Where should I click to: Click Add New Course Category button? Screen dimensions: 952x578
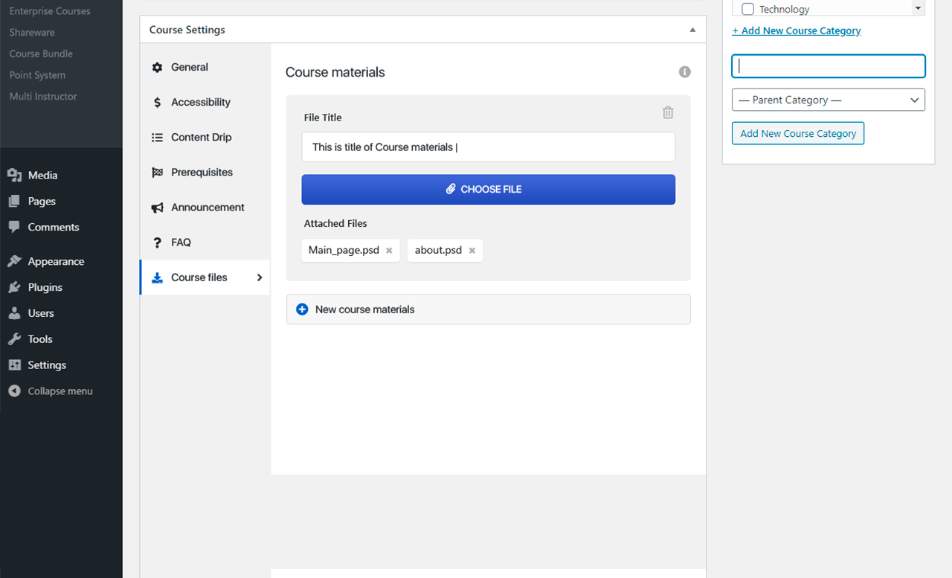pos(797,133)
